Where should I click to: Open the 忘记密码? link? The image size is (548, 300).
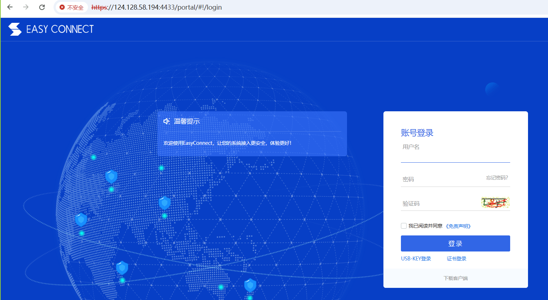(497, 178)
